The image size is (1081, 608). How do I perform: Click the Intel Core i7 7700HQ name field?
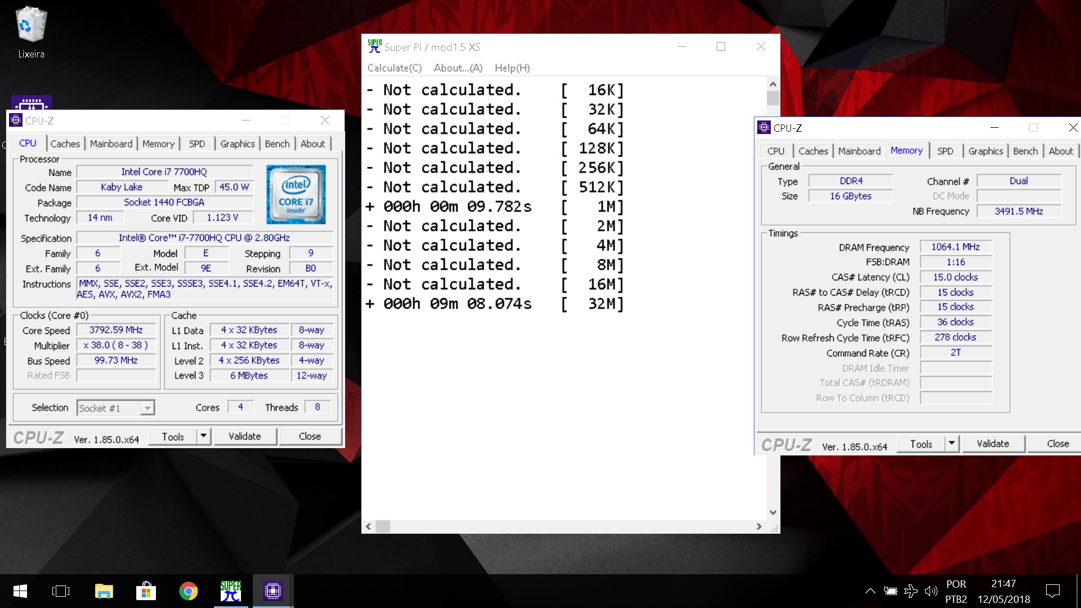164,172
